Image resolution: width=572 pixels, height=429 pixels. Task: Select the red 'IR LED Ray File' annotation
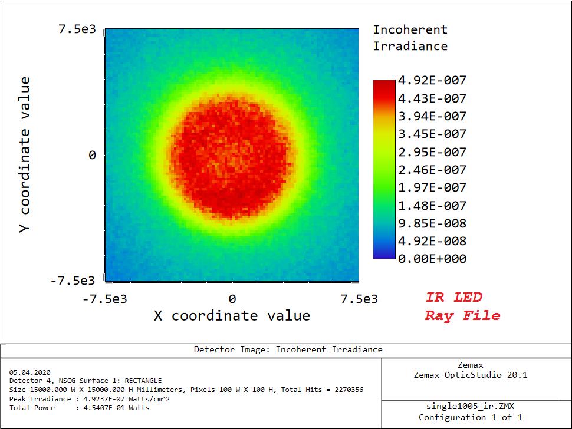462,306
